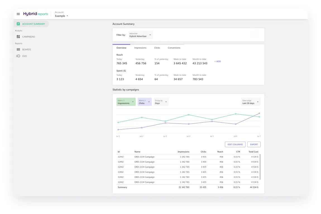321x214 pixels.
Task: Switch to the Impressions tab
Action: tap(140, 48)
